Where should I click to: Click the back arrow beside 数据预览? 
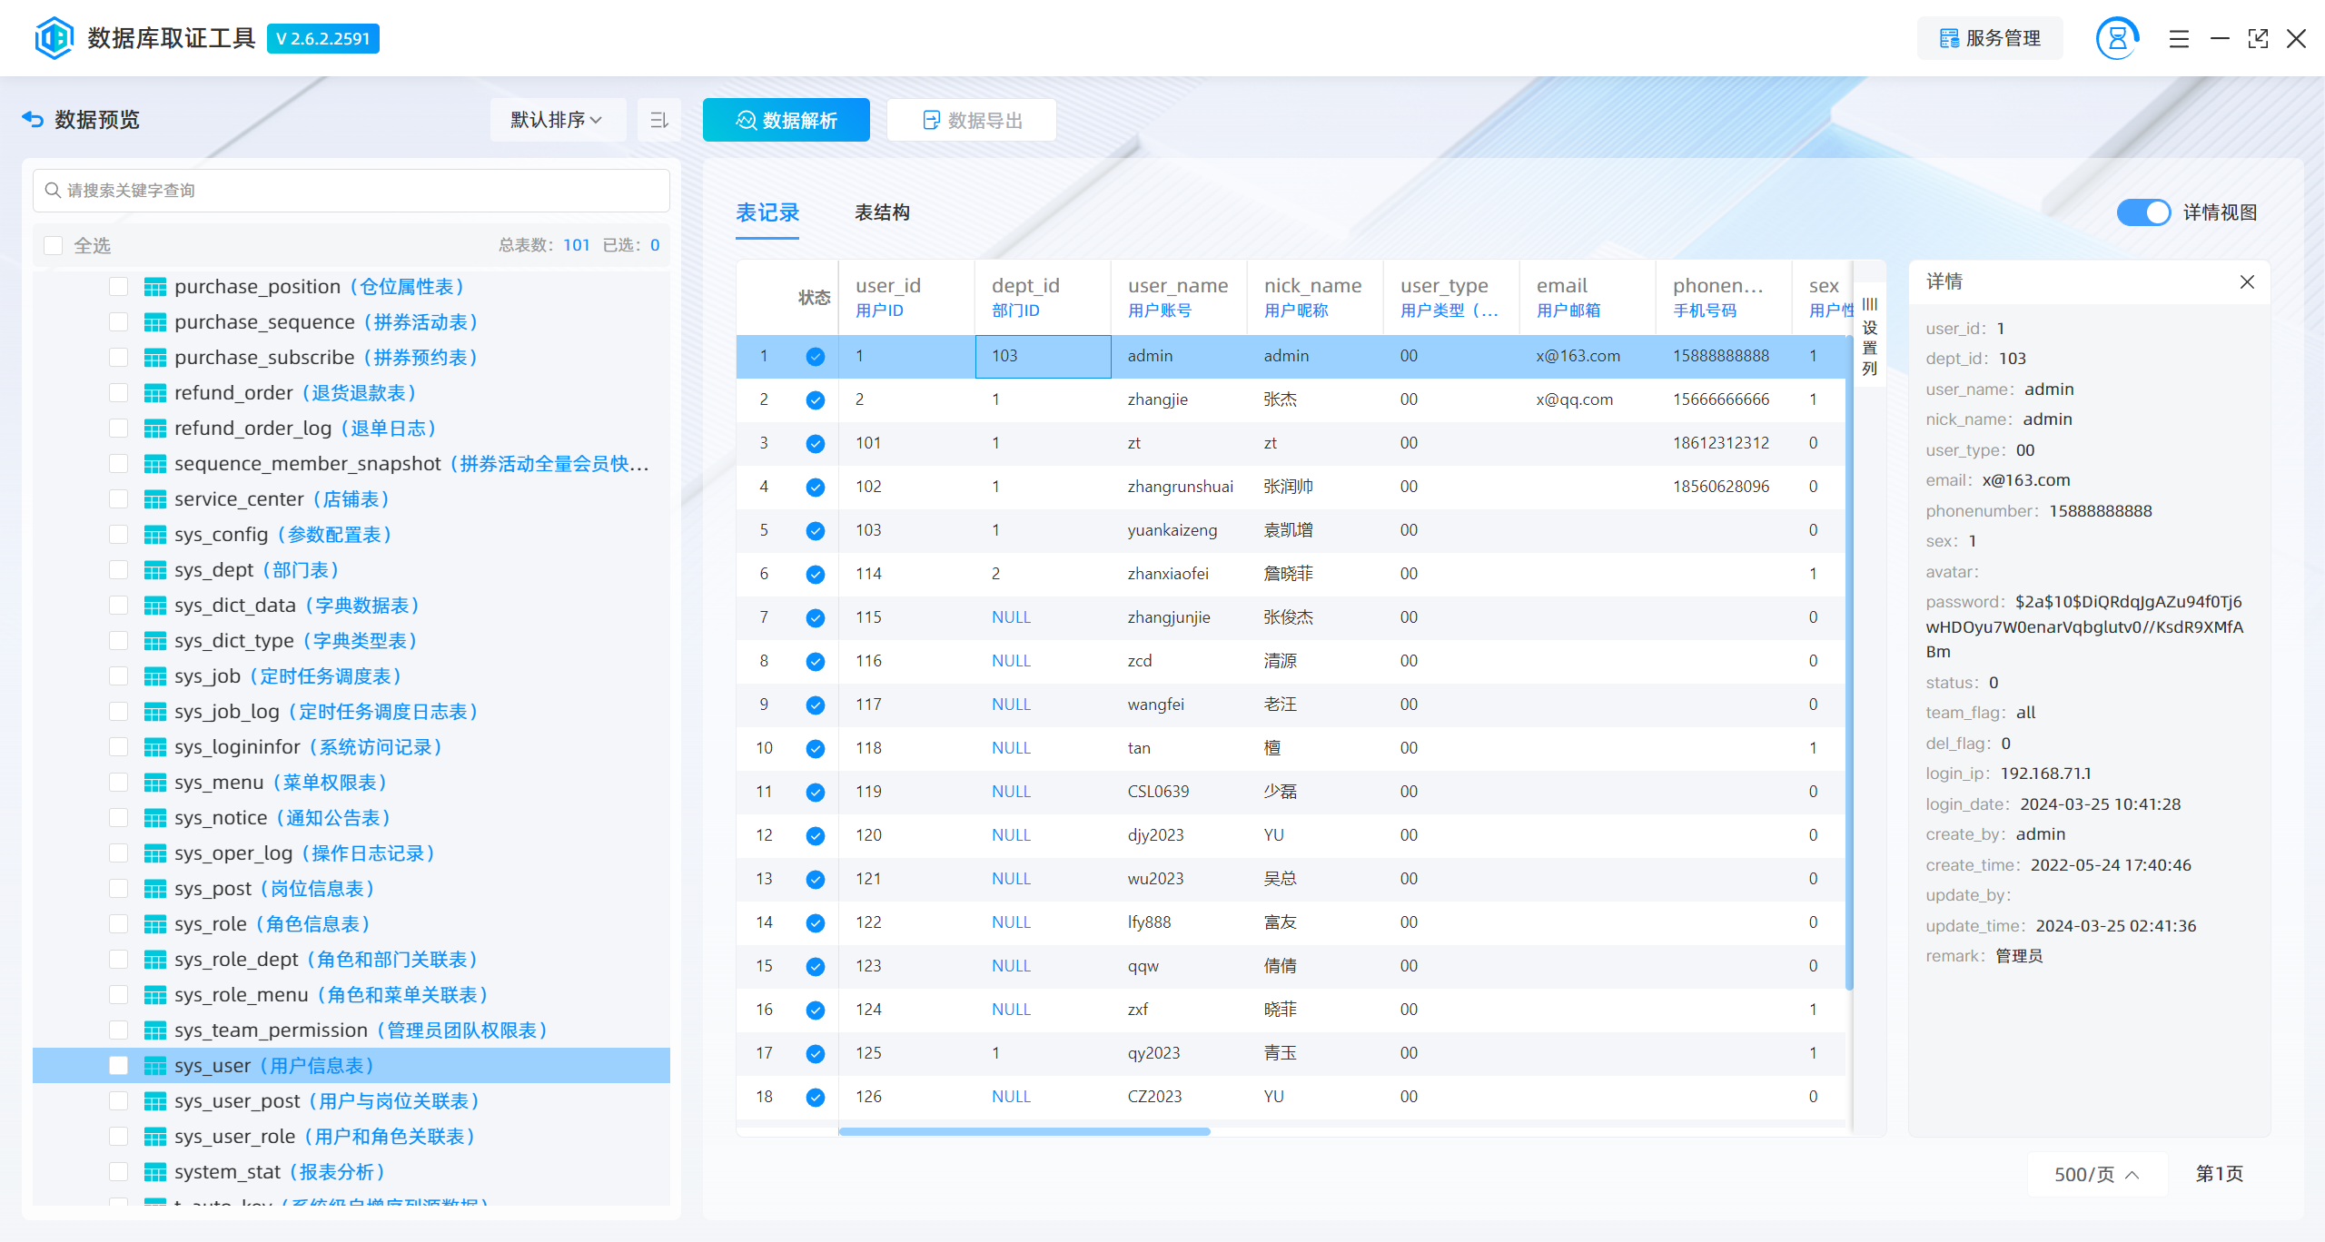point(33,120)
